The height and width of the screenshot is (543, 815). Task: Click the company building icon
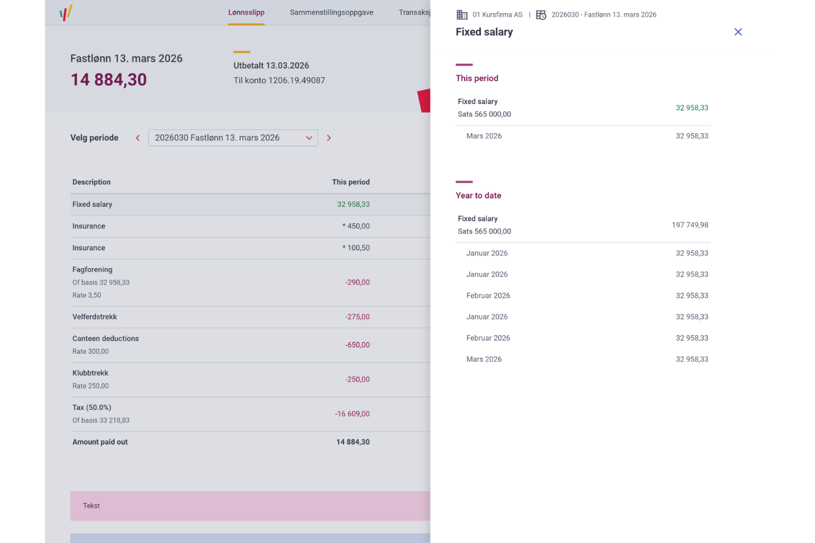point(462,15)
